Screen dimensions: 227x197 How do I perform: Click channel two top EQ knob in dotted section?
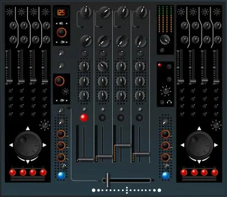point(103,66)
